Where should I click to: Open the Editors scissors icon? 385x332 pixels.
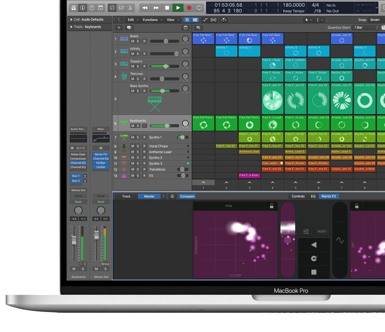(130, 8)
